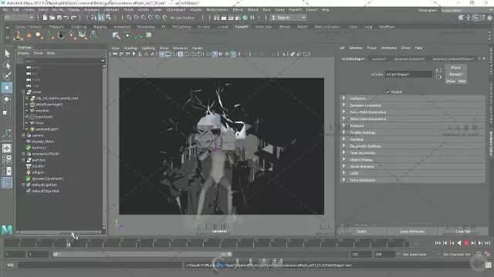The image size is (494, 277).
Task: Click the Focus button
Action: click(455, 68)
